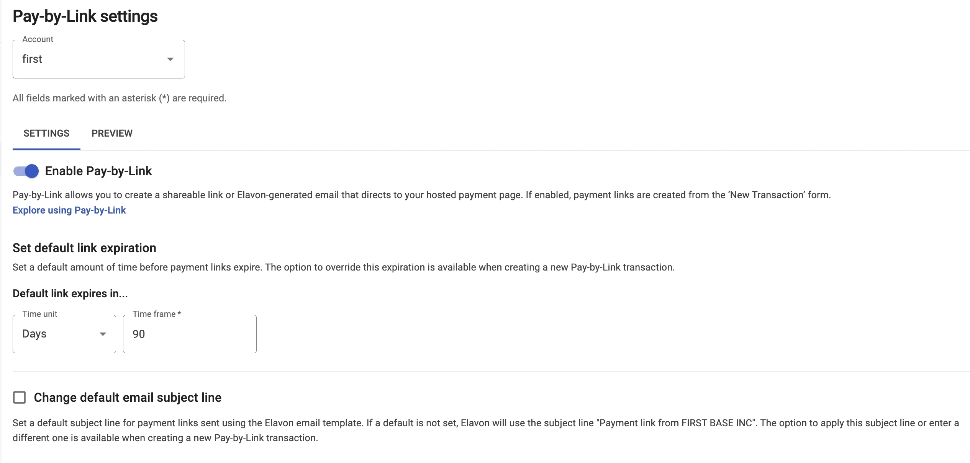The height and width of the screenshot is (463, 970).
Task: Toggle the Enable Pay-by-Link switch
Action: pyautogui.click(x=26, y=171)
